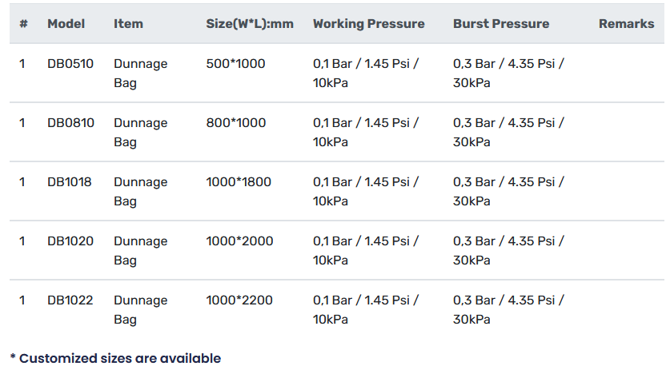The image size is (666, 366).
Task: Select the Remarks column header
Action: (x=626, y=24)
